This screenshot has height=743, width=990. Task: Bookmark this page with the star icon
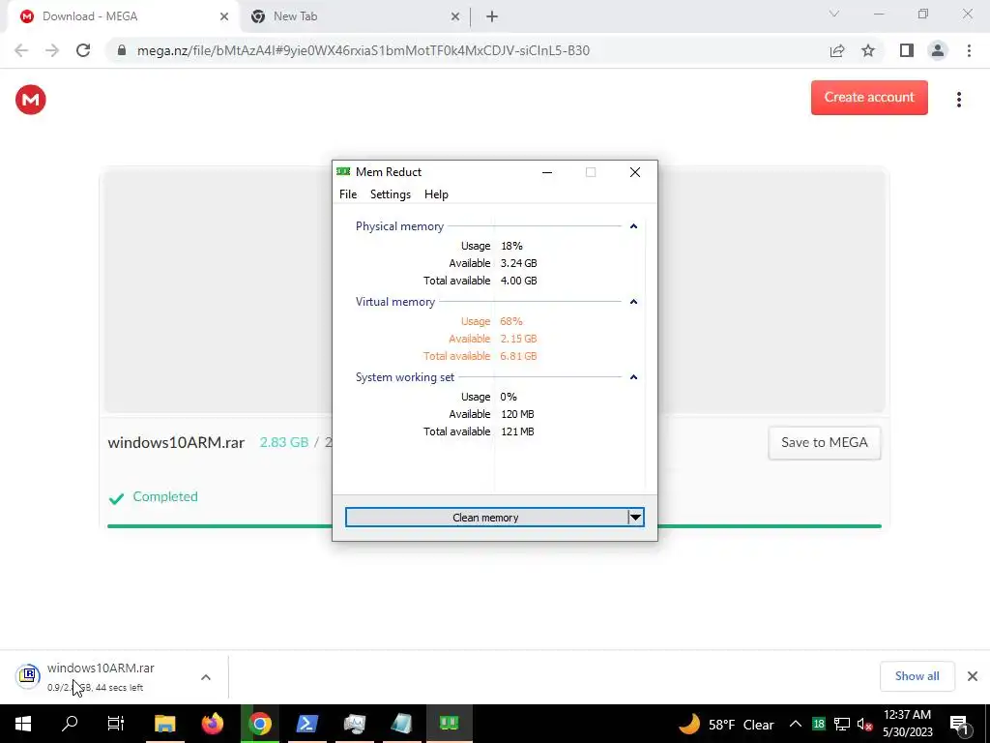[x=868, y=50]
